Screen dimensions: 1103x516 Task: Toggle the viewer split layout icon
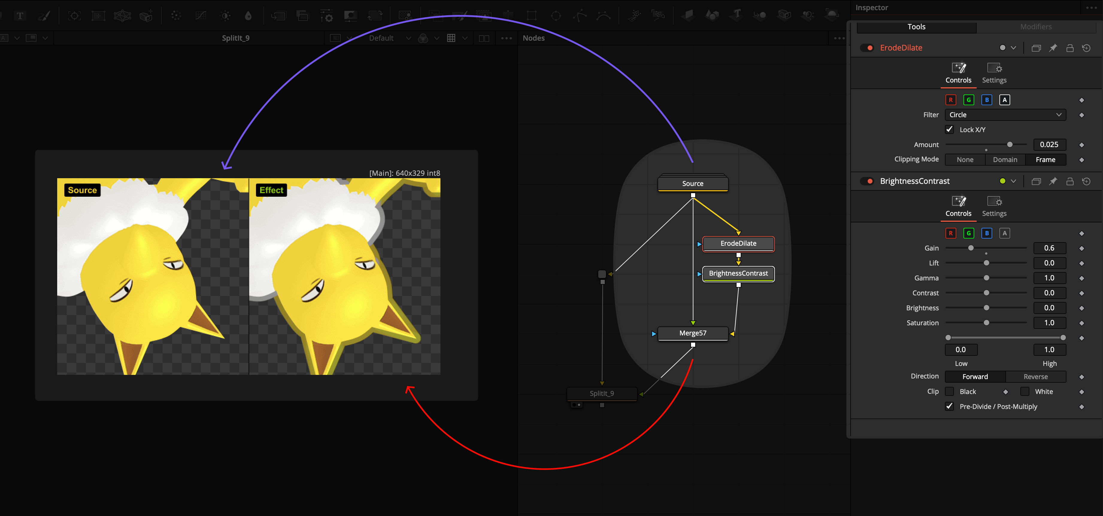[484, 38]
